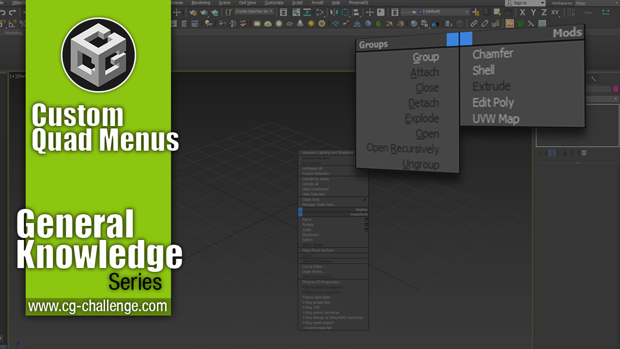620x349 pixels.
Task: Click the Sphere primitive icon in the lower toolbar
Action: (x=279, y=23)
